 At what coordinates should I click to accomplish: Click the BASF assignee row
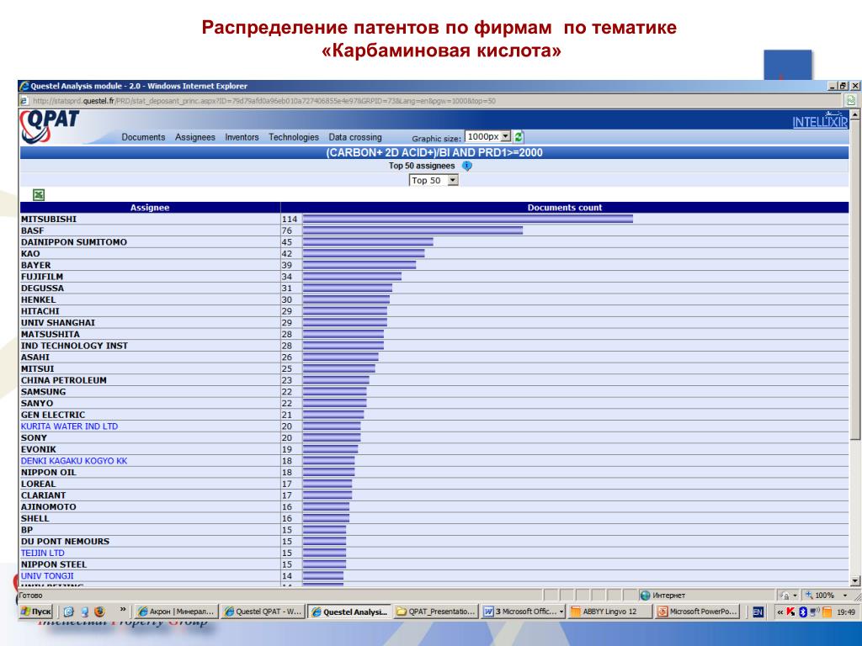point(434,230)
